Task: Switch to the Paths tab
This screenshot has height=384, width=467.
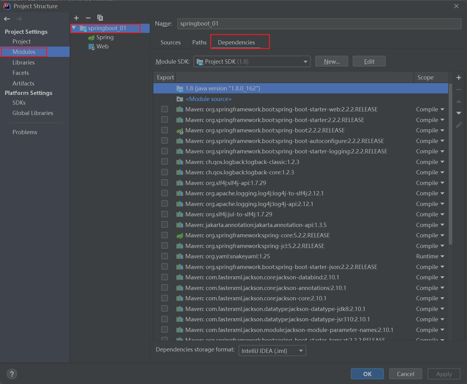Action: [x=199, y=43]
